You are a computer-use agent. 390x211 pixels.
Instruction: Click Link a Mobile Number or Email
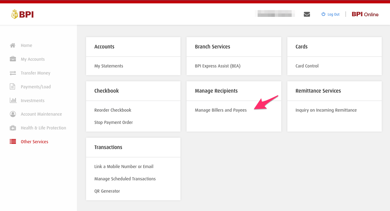click(x=124, y=167)
